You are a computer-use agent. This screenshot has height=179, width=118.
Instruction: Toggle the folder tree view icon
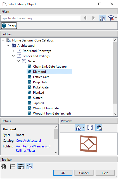[29, 166]
